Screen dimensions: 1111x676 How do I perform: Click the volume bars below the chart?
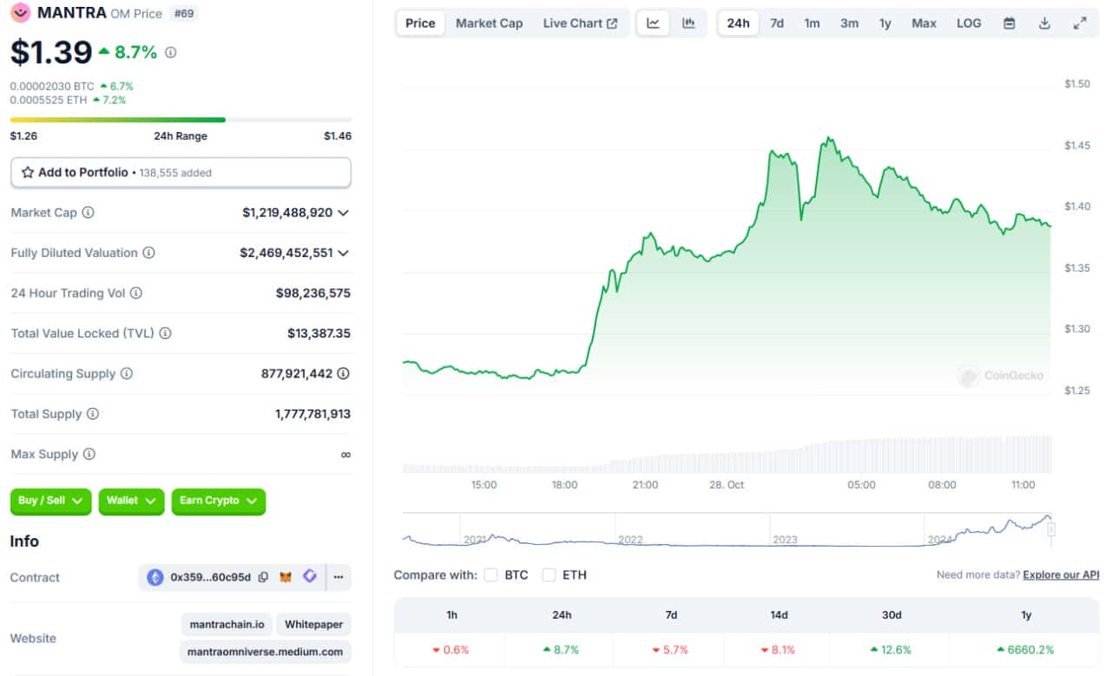[x=726, y=455]
